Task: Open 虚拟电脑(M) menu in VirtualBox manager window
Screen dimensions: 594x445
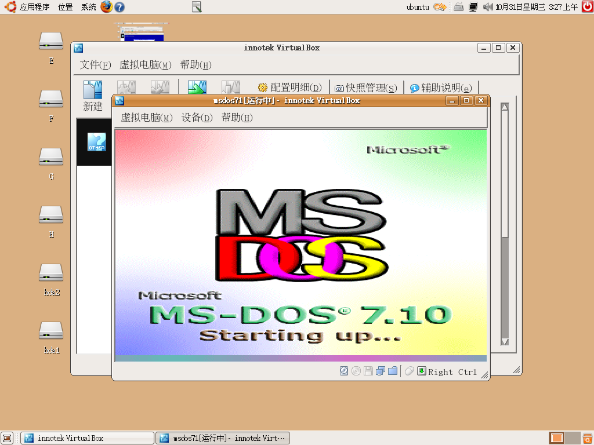Action: 146,65
